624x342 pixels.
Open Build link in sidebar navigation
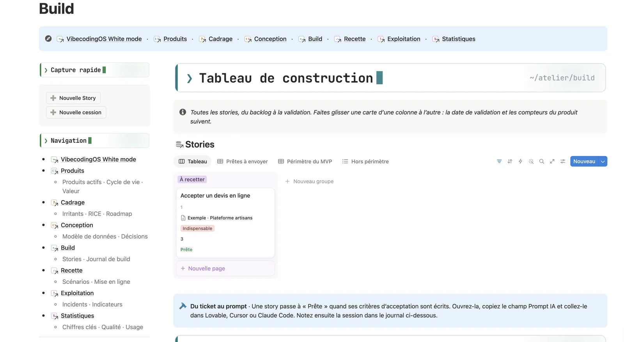point(68,248)
